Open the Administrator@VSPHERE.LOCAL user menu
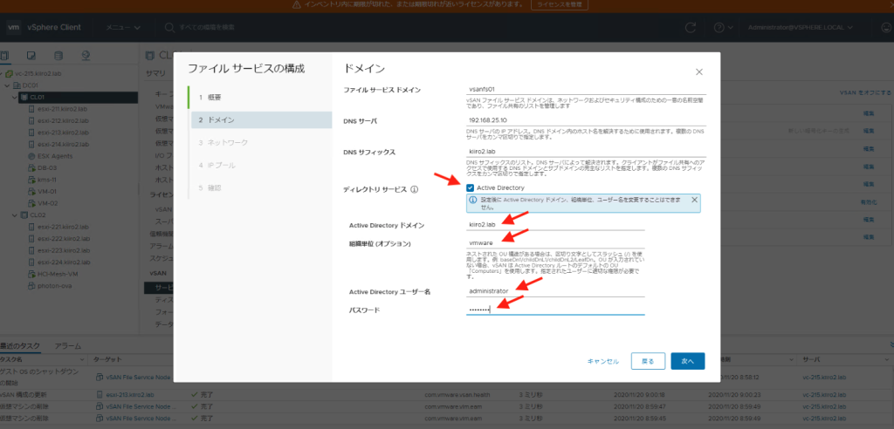 click(x=800, y=27)
